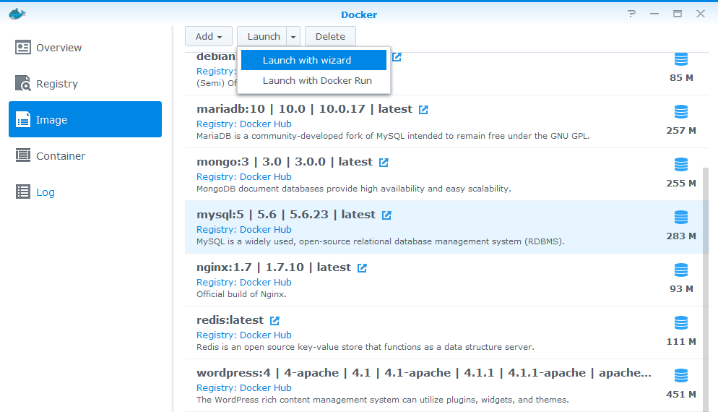Select the Image sidebar tab
The image size is (718, 412).
click(85, 119)
